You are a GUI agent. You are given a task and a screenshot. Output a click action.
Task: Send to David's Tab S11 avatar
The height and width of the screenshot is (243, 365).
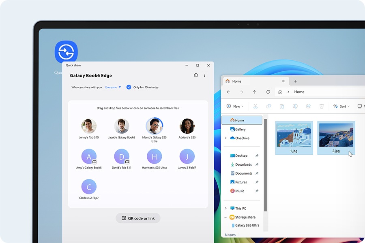point(122,156)
